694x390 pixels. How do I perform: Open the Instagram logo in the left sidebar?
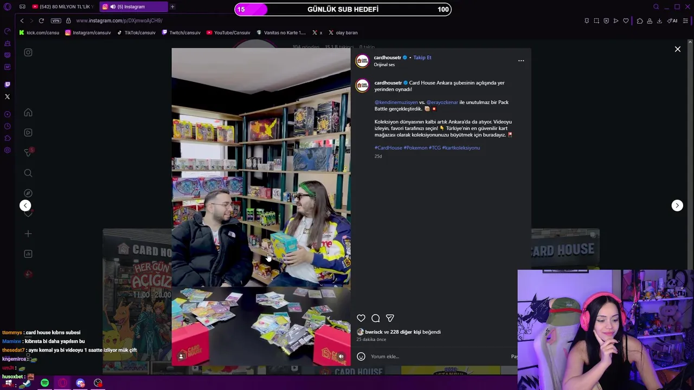pos(28,53)
